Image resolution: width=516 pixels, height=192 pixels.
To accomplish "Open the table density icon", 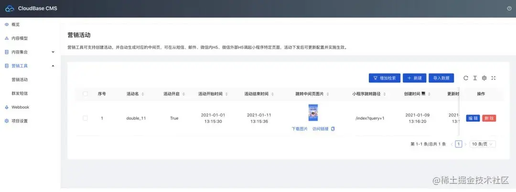I will pos(475,78).
